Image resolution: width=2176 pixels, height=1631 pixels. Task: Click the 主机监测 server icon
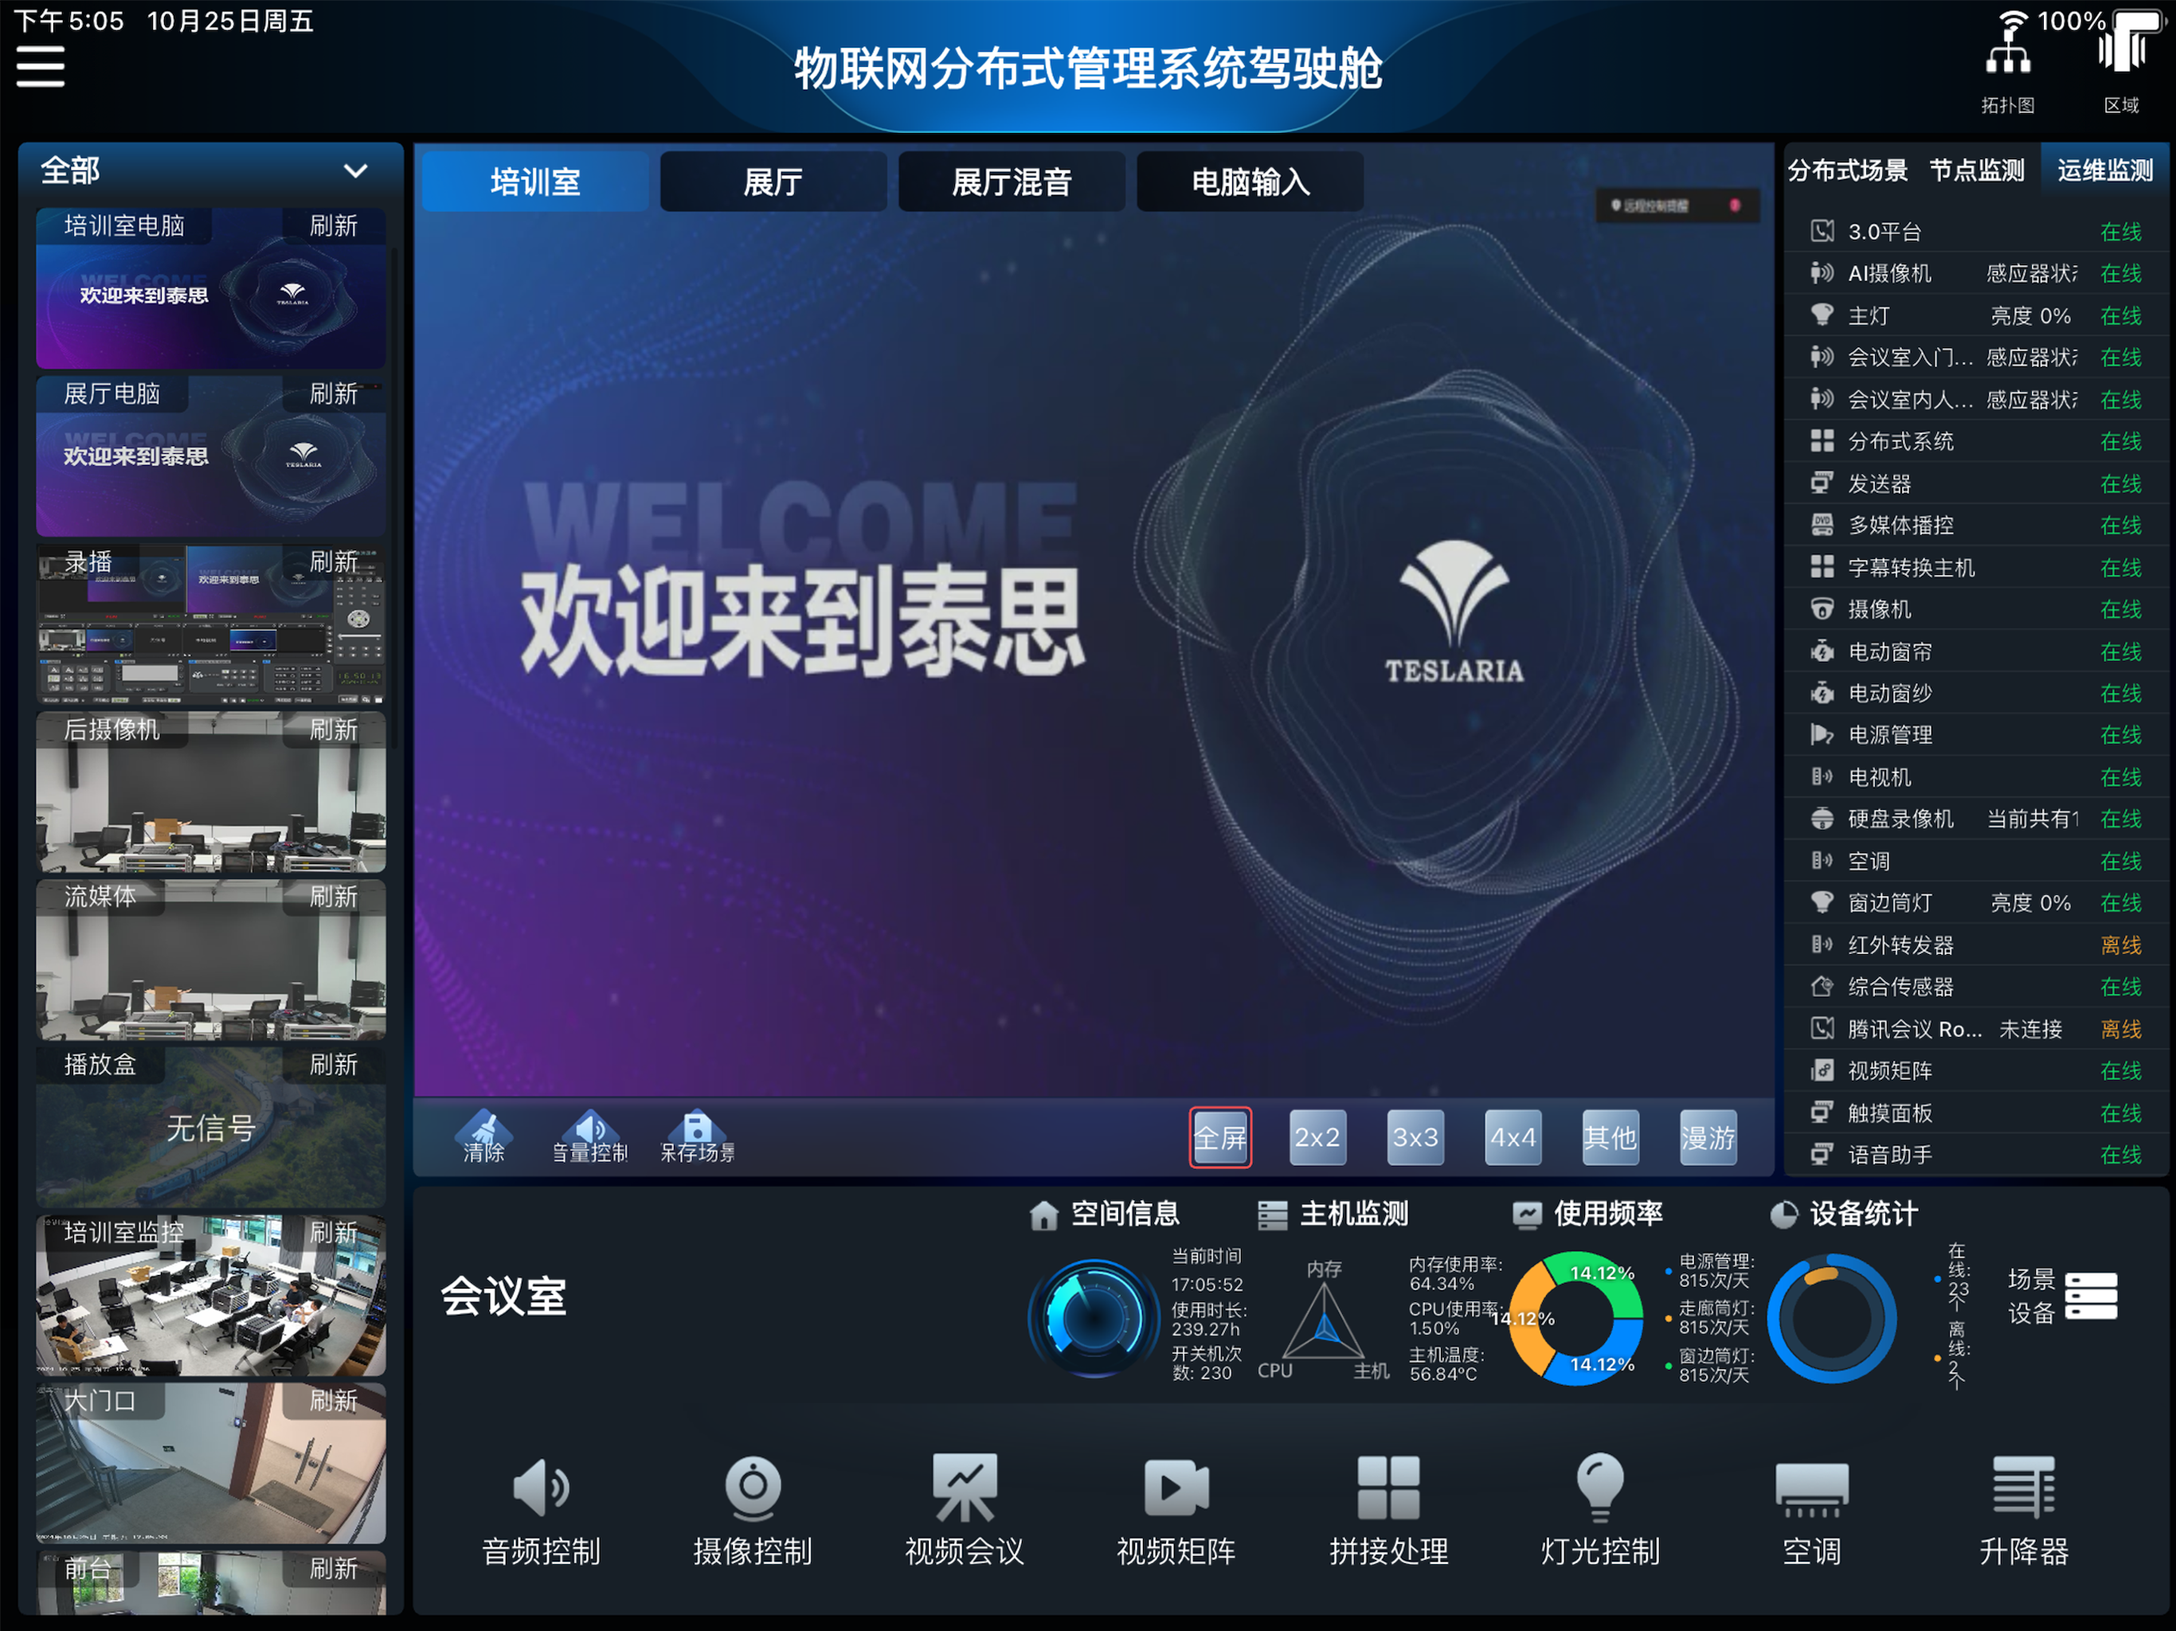coord(1272,1215)
